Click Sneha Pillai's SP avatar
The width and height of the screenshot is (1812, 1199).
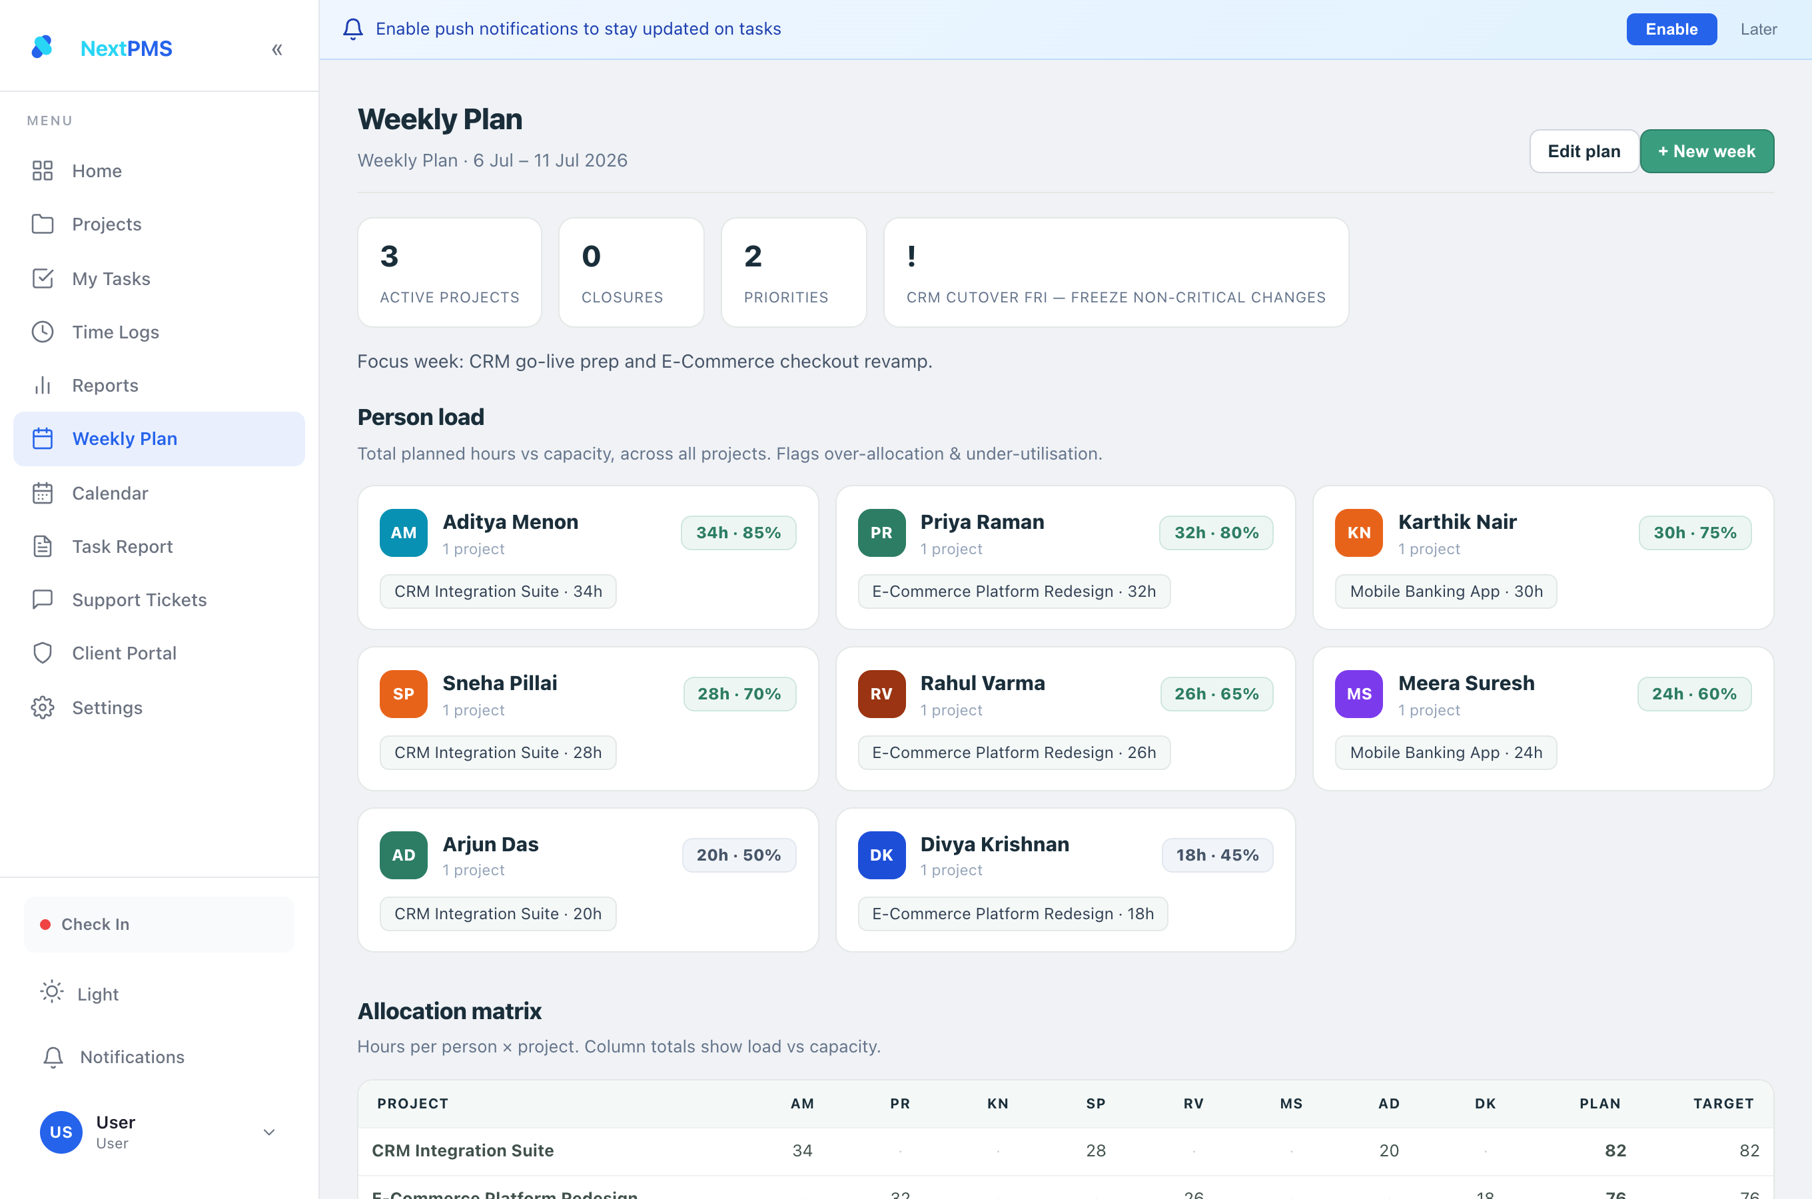click(x=404, y=694)
